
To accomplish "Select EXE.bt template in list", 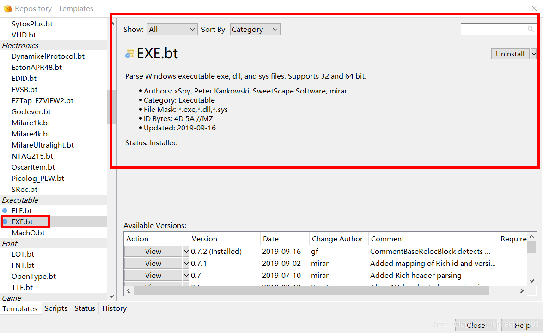I will pyautogui.click(x=22, y=222).
